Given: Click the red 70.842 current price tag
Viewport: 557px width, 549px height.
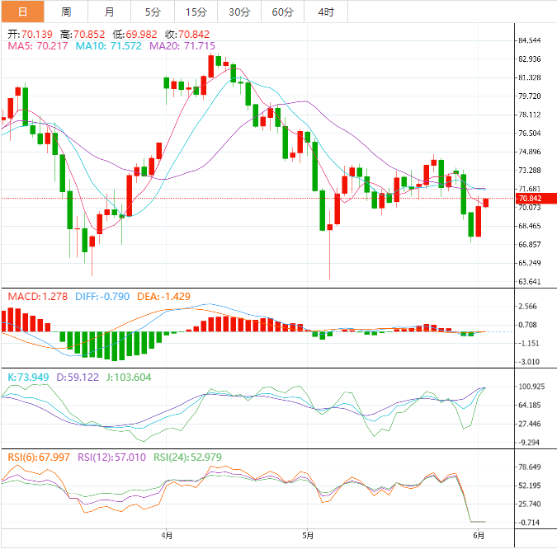Looking at the screenshot, I should (x=529, y=199).
